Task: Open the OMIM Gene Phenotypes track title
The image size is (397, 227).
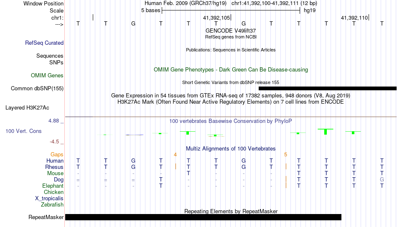Action: click(x=231, y=70)
